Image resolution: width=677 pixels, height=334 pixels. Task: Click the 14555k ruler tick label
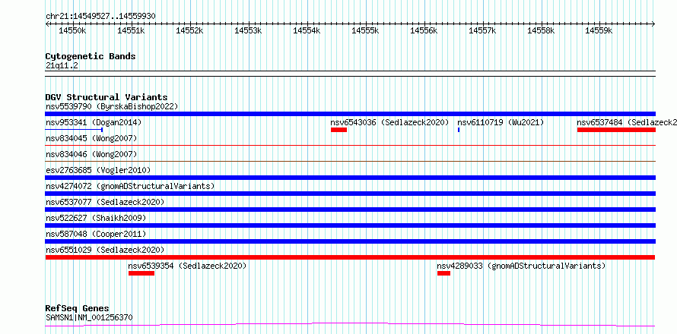tap(365, 30)
